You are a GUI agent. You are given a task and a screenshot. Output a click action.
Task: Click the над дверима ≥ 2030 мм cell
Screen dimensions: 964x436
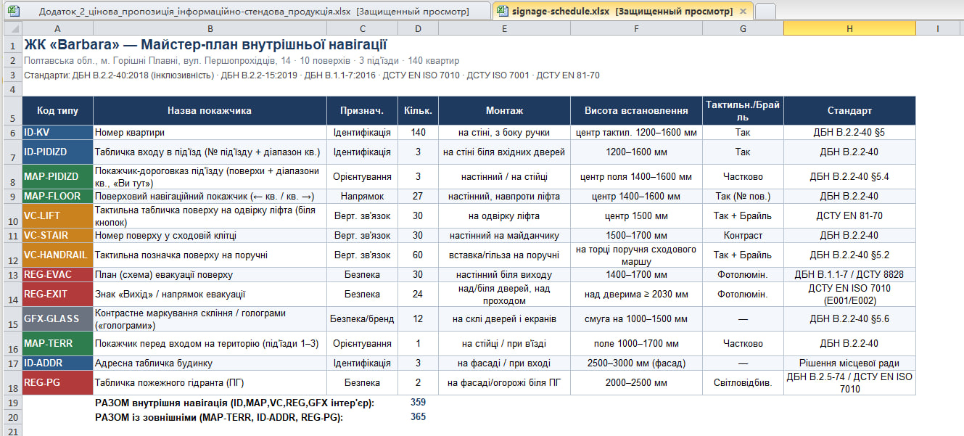(636, 295)
